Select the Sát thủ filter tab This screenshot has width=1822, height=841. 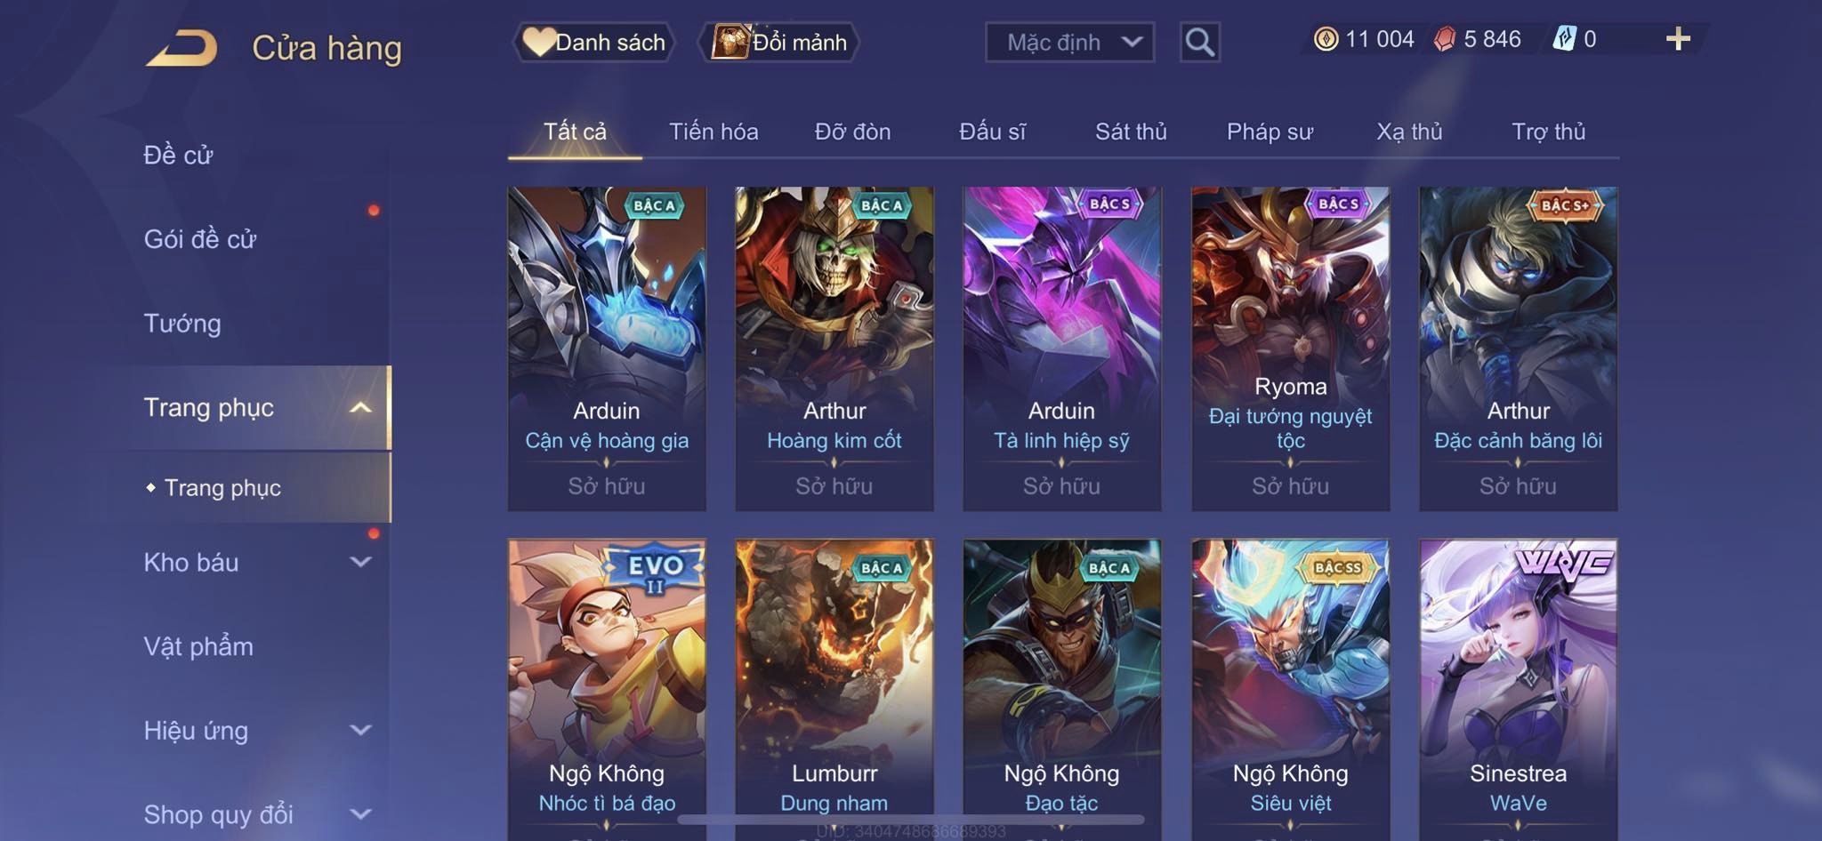[x=1131, y=132]
